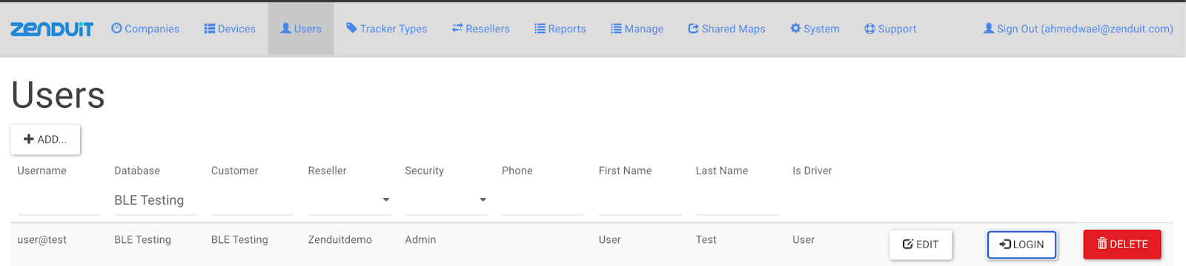The width and height of the screenshot is (1186, 266).
Task: Open Companies from the clock icon
Action: [116, 28]
